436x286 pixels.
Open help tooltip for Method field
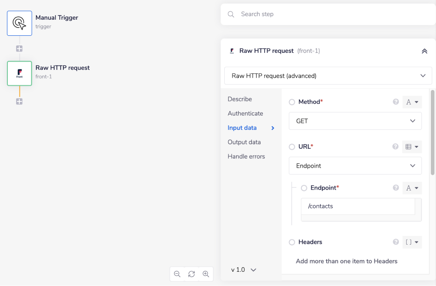pyautogui.click(x=396, y=102)
